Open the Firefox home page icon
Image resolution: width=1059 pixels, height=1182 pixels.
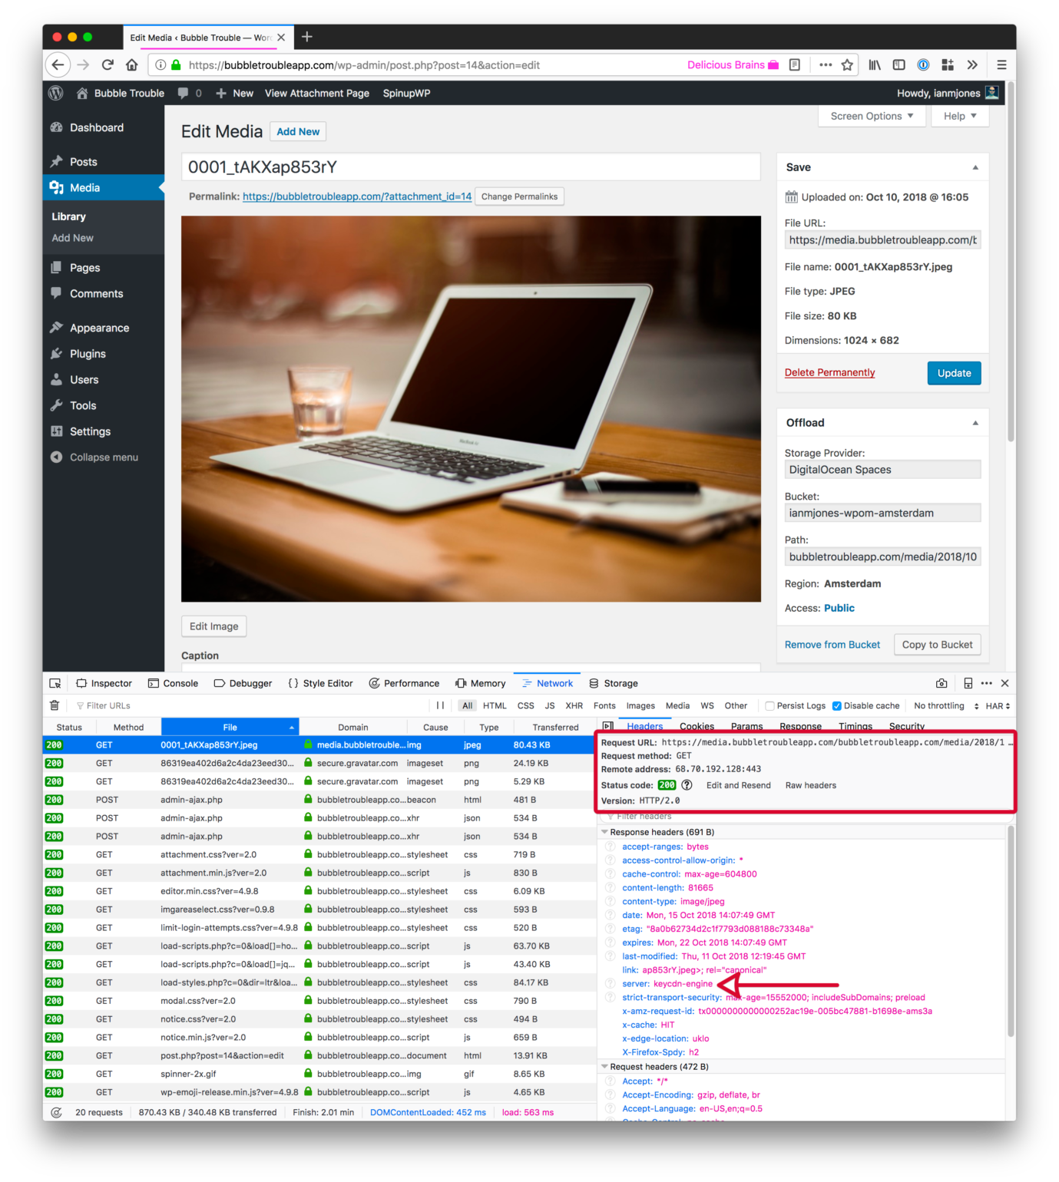click(x=132, y=65)
